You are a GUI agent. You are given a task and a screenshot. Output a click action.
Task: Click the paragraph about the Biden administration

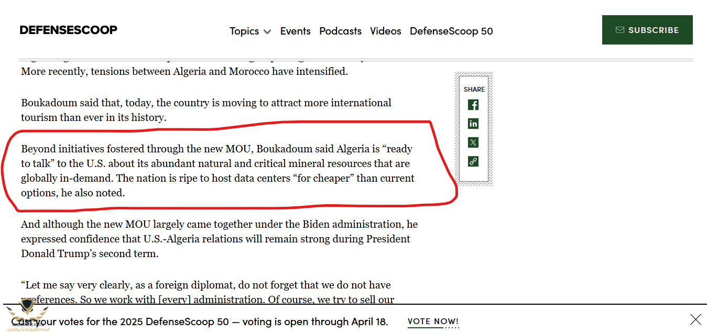(x=219, y=239)
